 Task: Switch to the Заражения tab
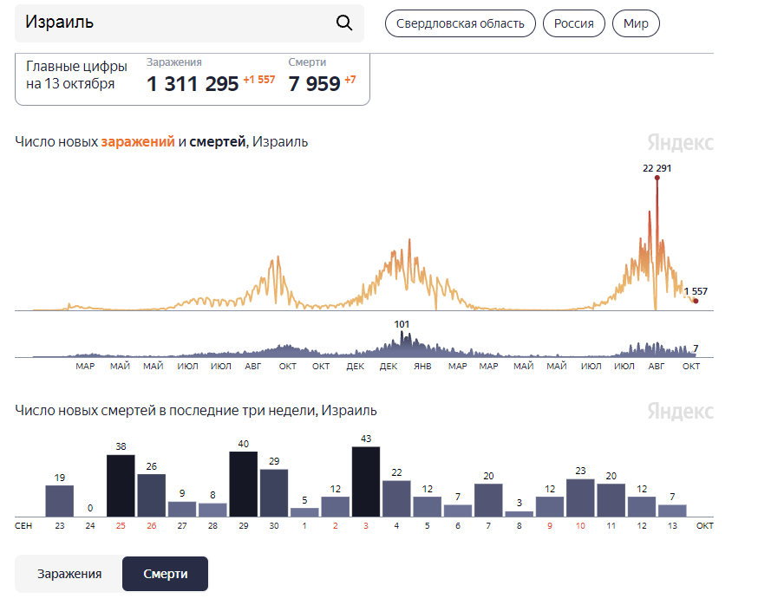click(69, 574)
